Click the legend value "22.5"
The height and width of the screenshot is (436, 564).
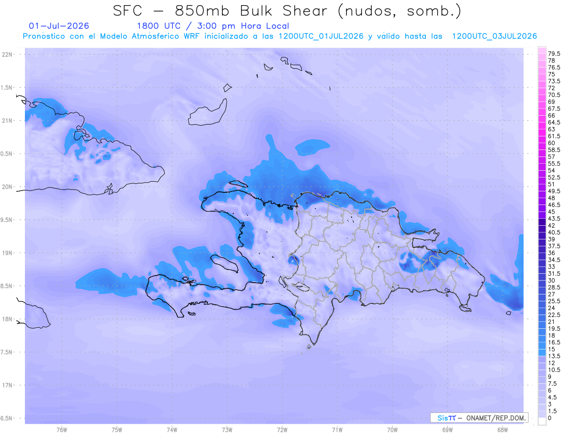point(553,314)
